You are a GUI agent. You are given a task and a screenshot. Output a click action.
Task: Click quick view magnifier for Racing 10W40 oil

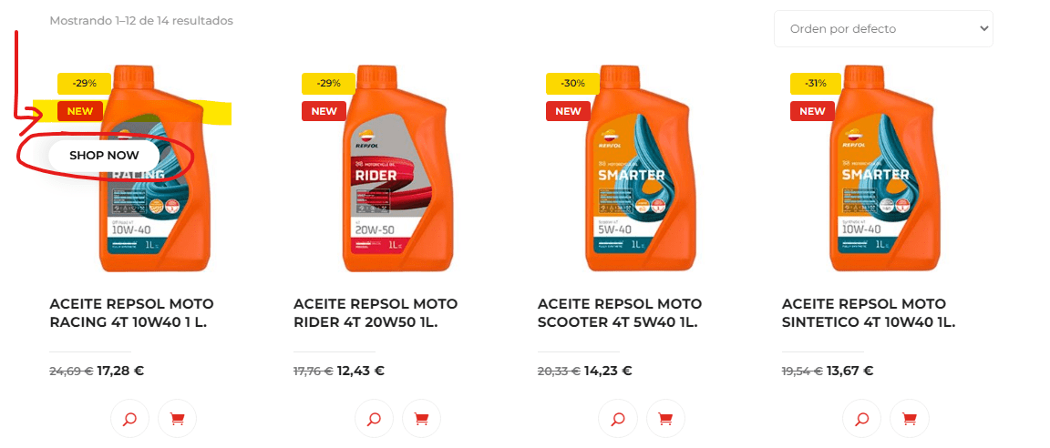130,419
